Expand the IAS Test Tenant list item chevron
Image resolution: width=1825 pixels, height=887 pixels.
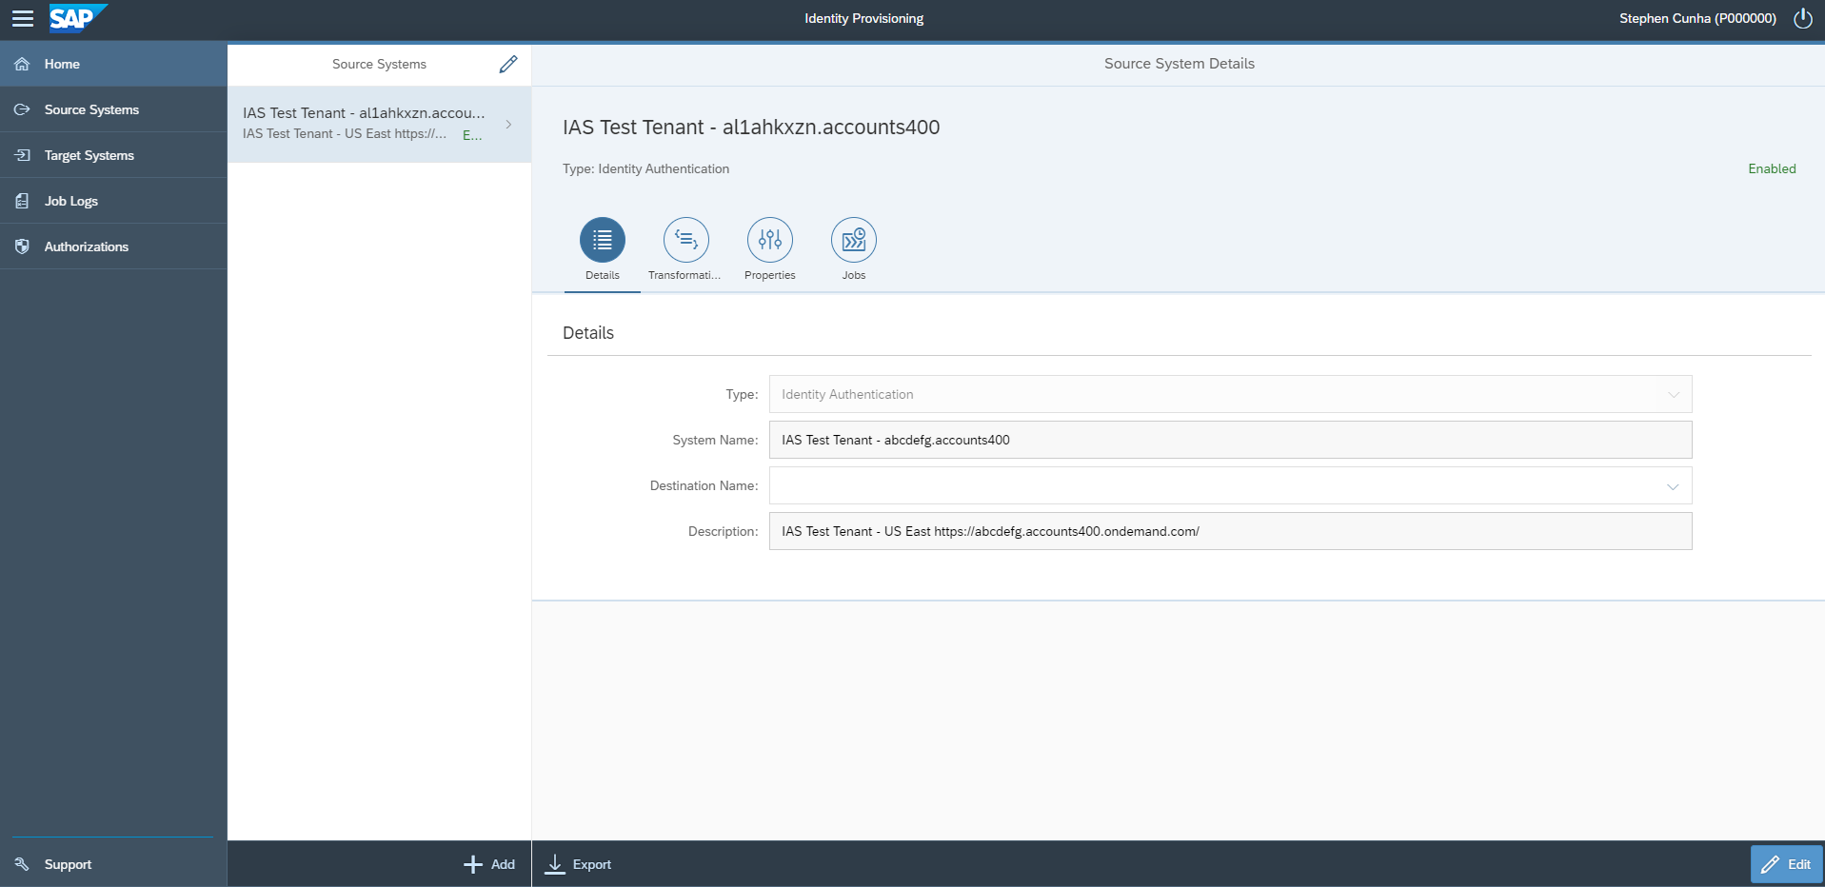point(509,124)
